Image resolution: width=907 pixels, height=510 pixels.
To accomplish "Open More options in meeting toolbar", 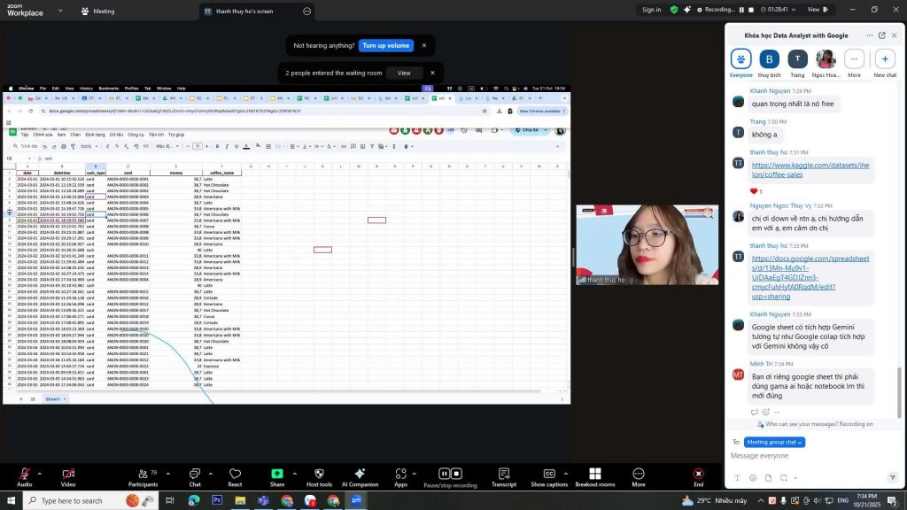I will click(639, 477).
